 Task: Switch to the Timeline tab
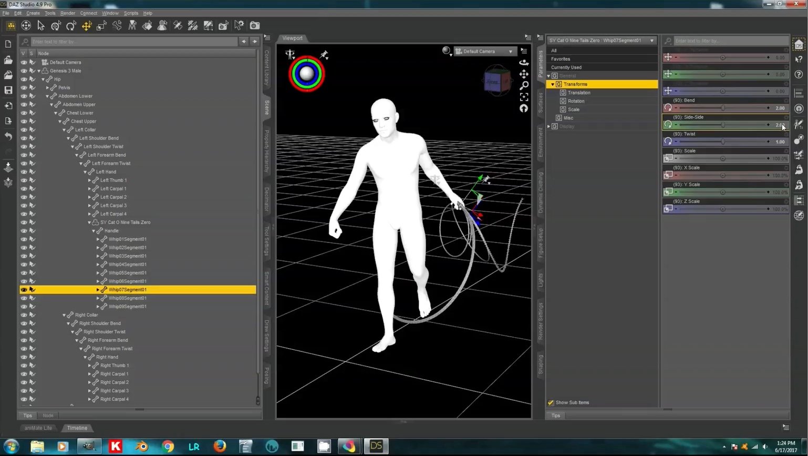pos(77,428)
